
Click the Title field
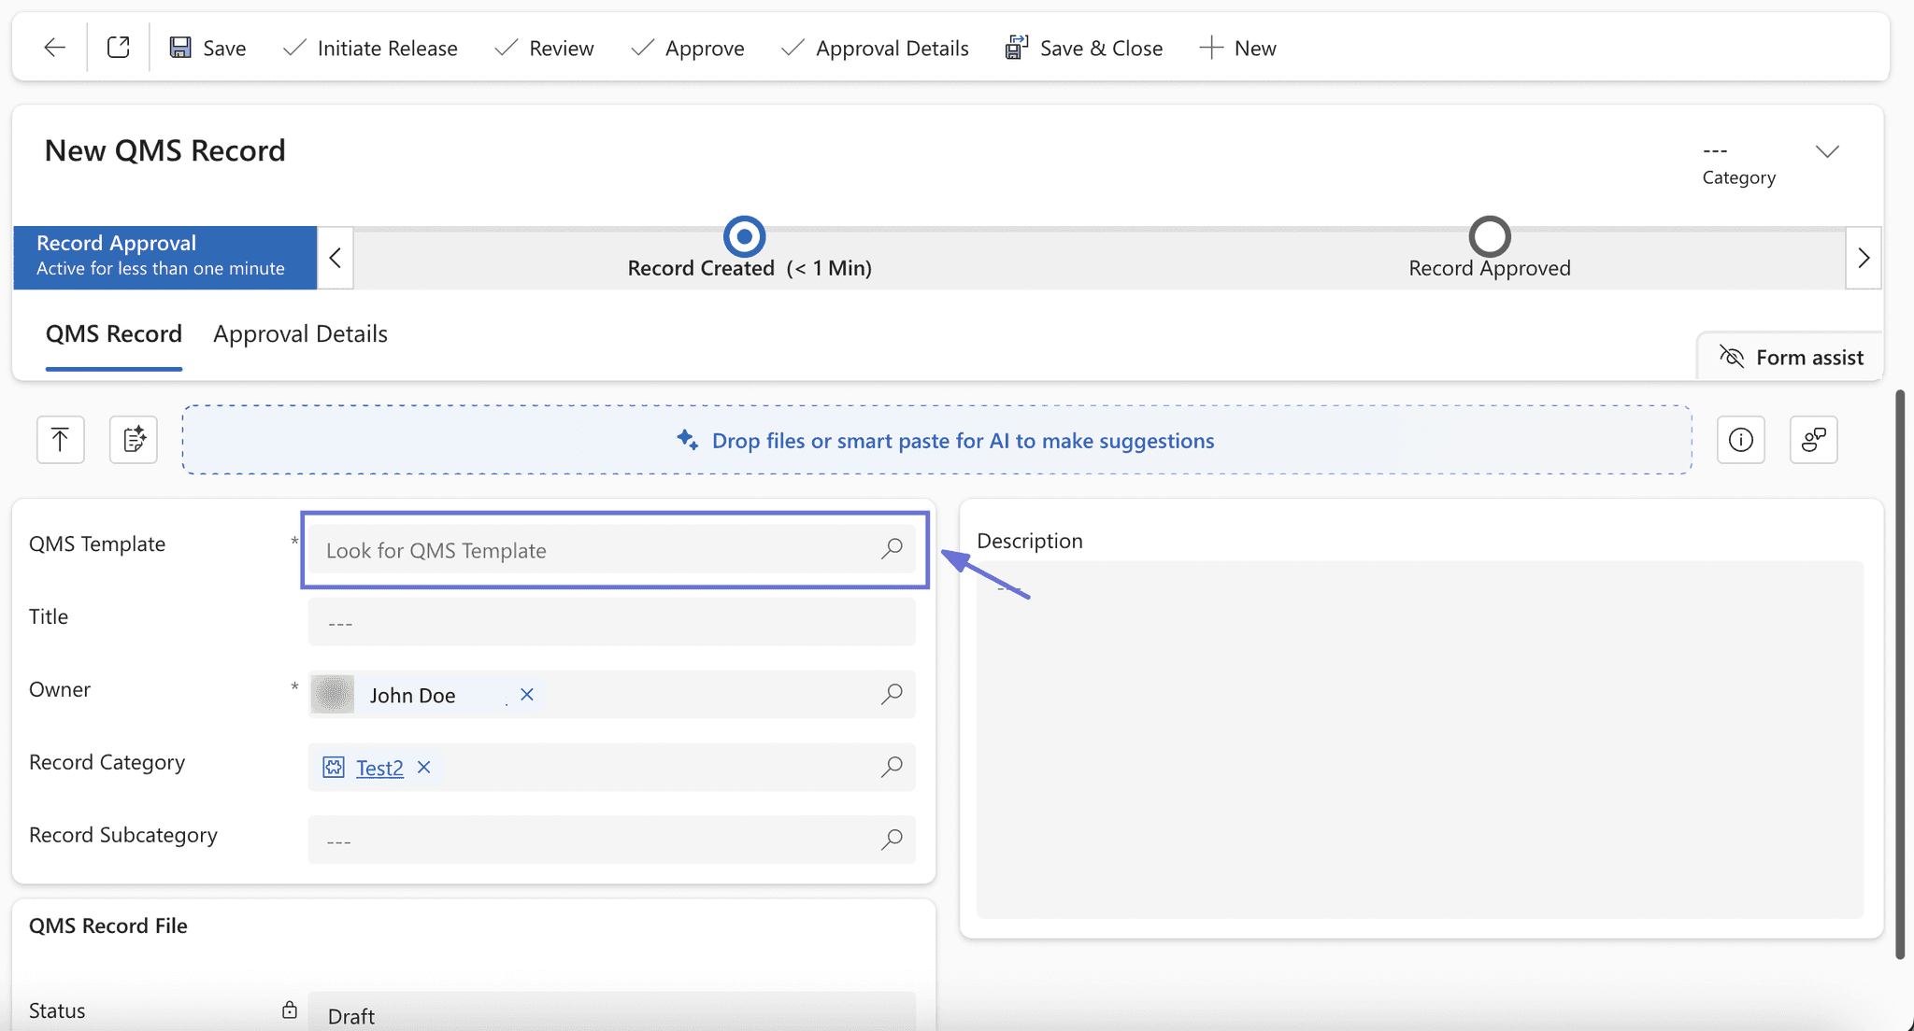(612, 622)
